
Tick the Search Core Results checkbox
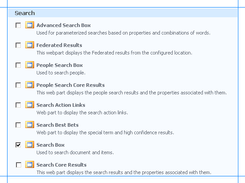tap(19, 165)
